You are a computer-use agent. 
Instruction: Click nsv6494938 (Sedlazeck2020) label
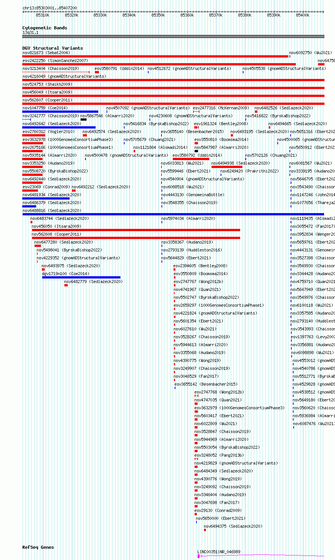241,163
